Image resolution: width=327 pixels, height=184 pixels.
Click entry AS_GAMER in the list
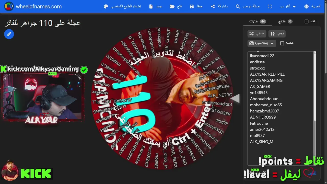coord(260,86)
